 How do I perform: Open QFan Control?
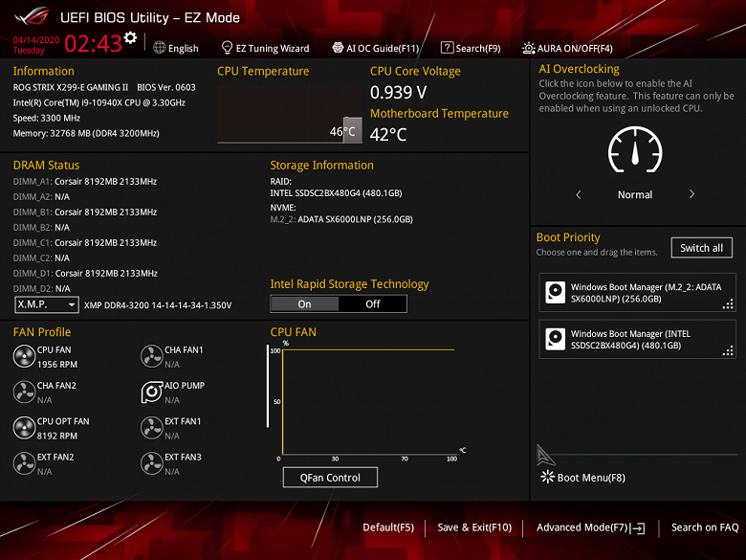pyautogui.click(x=330, y=477)
